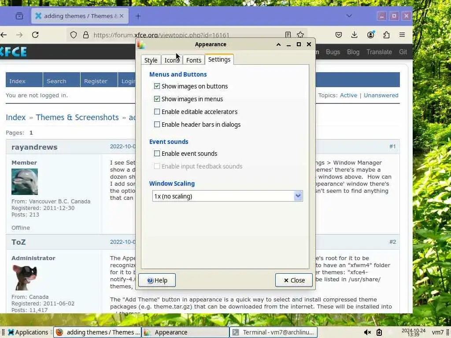Click rayandrews username
This screenshot has height=338, width=451.
pyautogui.click(x=34, y=147)
